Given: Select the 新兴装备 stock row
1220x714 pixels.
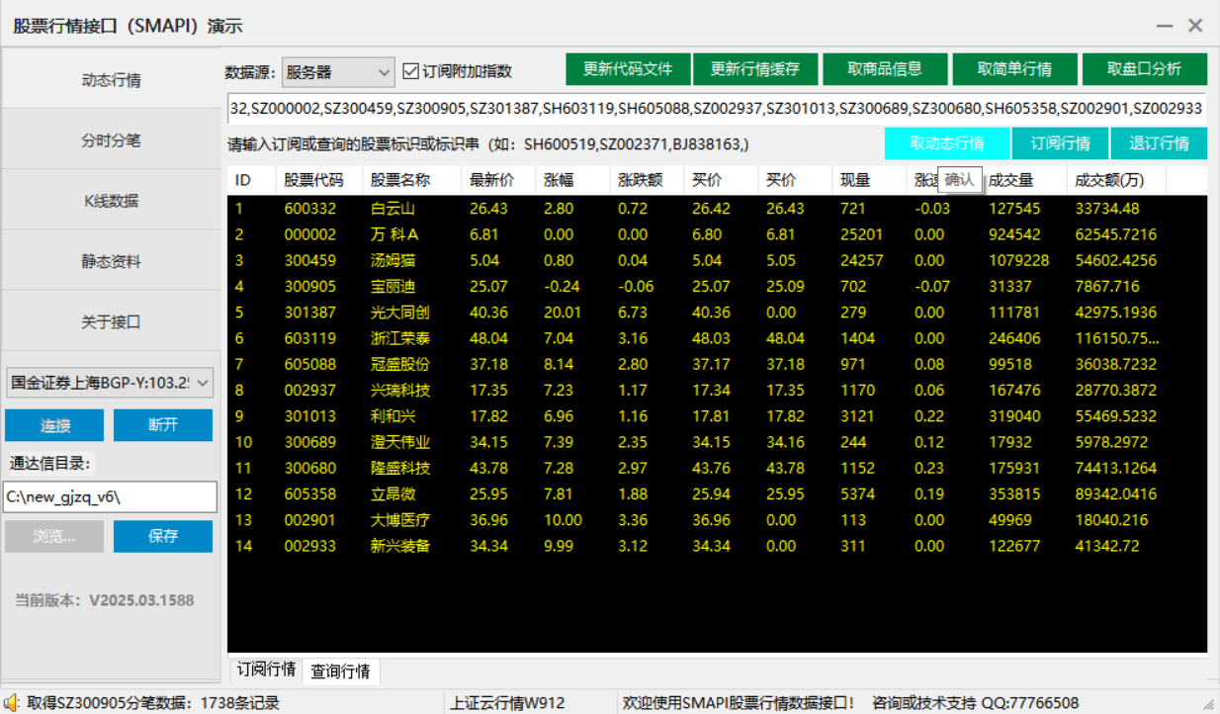Looking at the screenshot, I should (717, 545).
